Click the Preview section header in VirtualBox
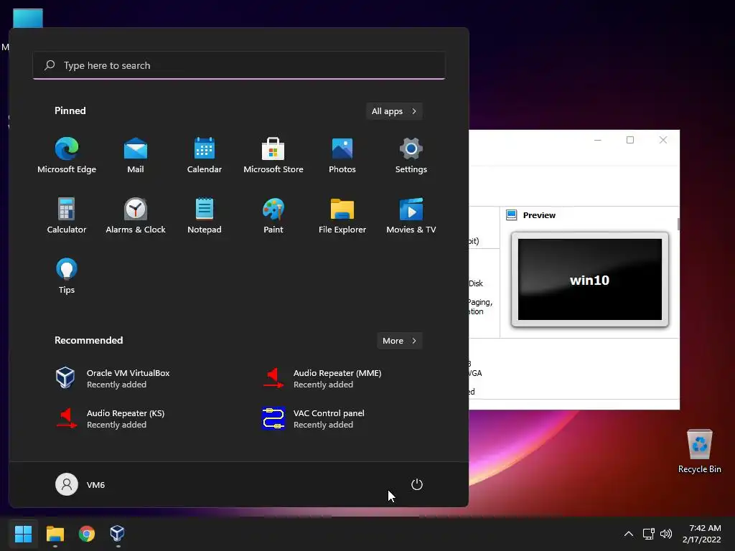Screen dimensions: 735x551 coord(539,215)
